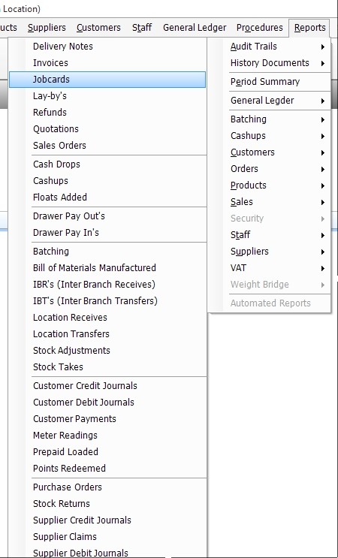Image resolution: width=338 pixels, height=558 pixels.
Task: Open Customer Payments history
Action: click(107, 419)
